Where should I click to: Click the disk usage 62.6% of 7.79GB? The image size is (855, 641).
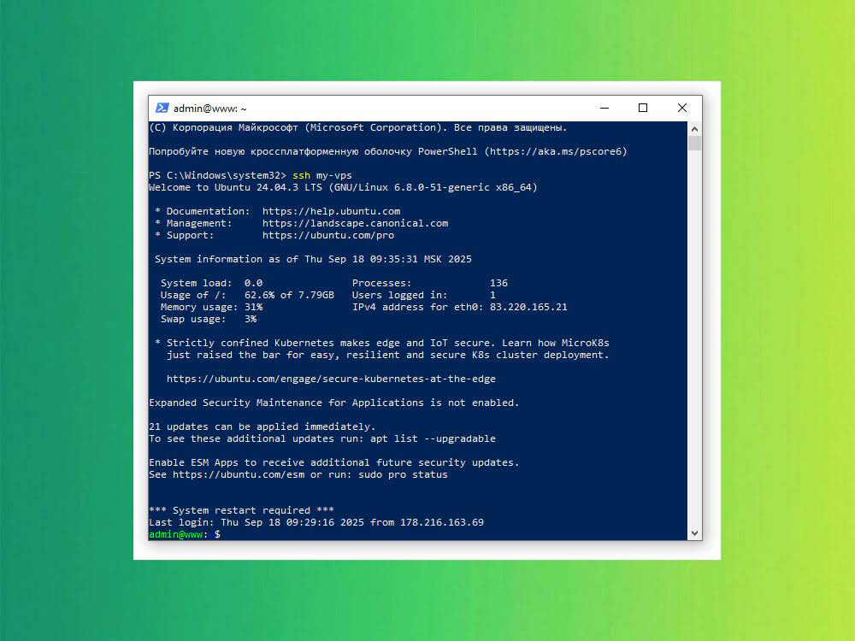[x=289, y=296]
